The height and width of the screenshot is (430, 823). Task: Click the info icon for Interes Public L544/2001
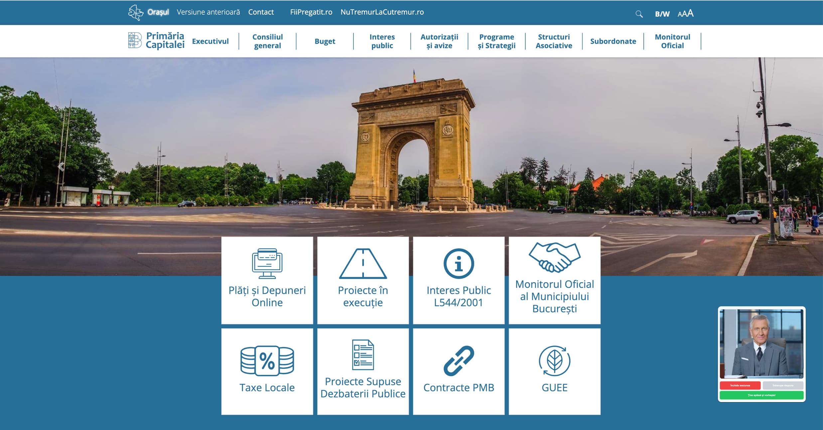[x=458, y=263]
